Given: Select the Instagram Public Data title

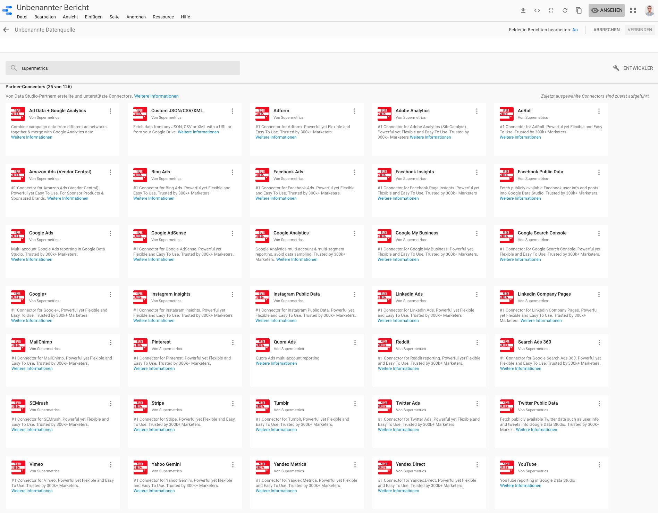Looking at the screenshot, I should coord(297,294).
